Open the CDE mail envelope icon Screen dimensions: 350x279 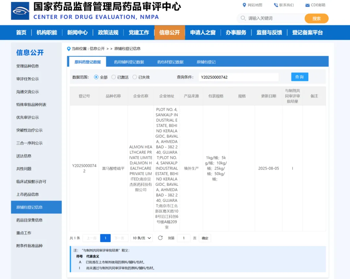click(x=307, y=5)
